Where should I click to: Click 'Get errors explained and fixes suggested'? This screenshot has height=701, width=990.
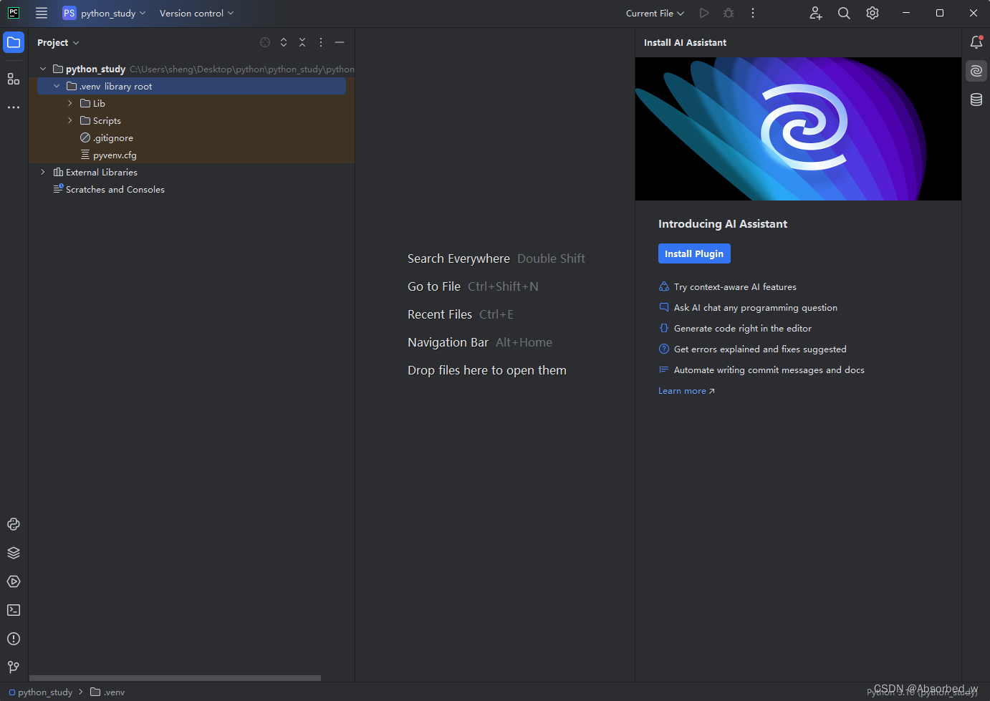click(760, 349)
